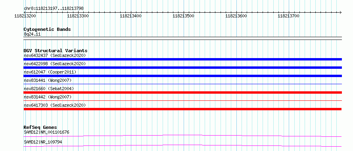The image size is (353, 151).
Task: Click the chr8:118213197..118213798 region label
Action: (54, 8)
